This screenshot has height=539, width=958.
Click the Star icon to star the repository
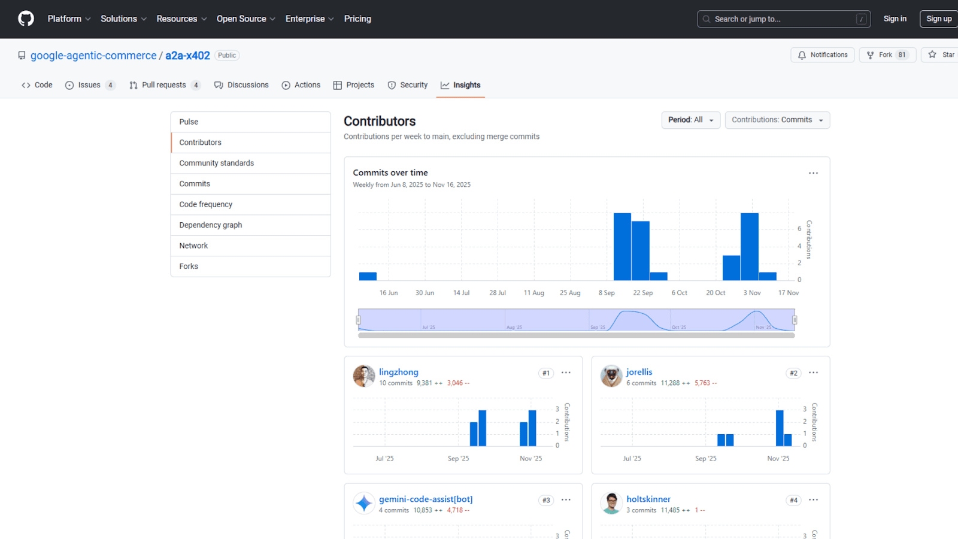click(x=932, y=54)
